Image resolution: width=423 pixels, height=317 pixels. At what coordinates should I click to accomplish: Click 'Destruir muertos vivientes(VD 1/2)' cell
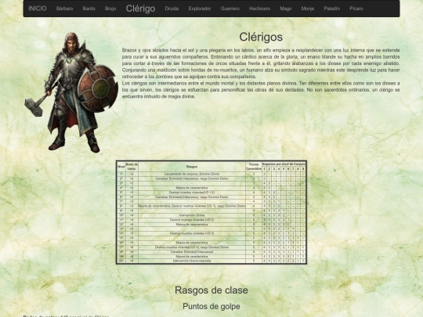point(192,193)
